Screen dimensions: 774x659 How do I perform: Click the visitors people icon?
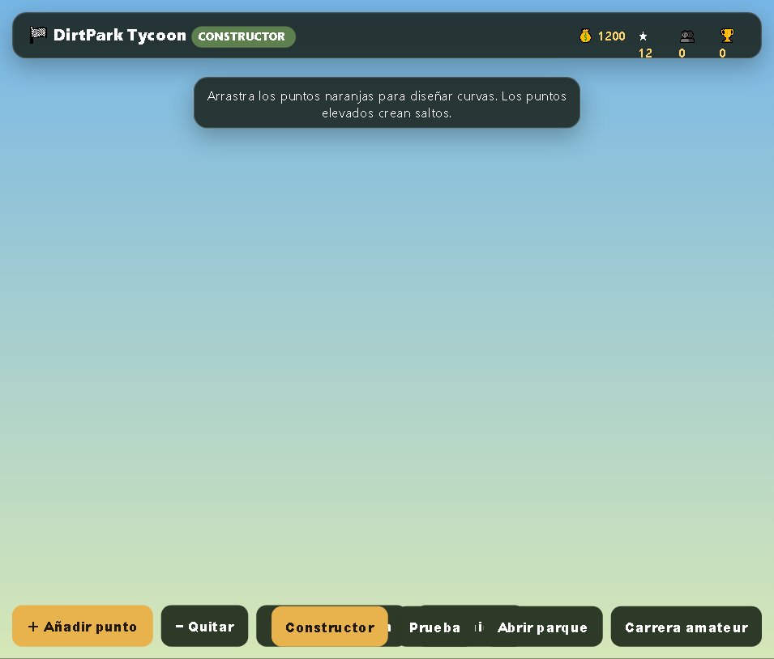(687, 36)
